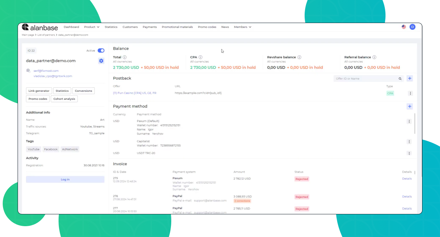
Task: Open three-dot menu for Paxum payment method
Action: [409, 122]
